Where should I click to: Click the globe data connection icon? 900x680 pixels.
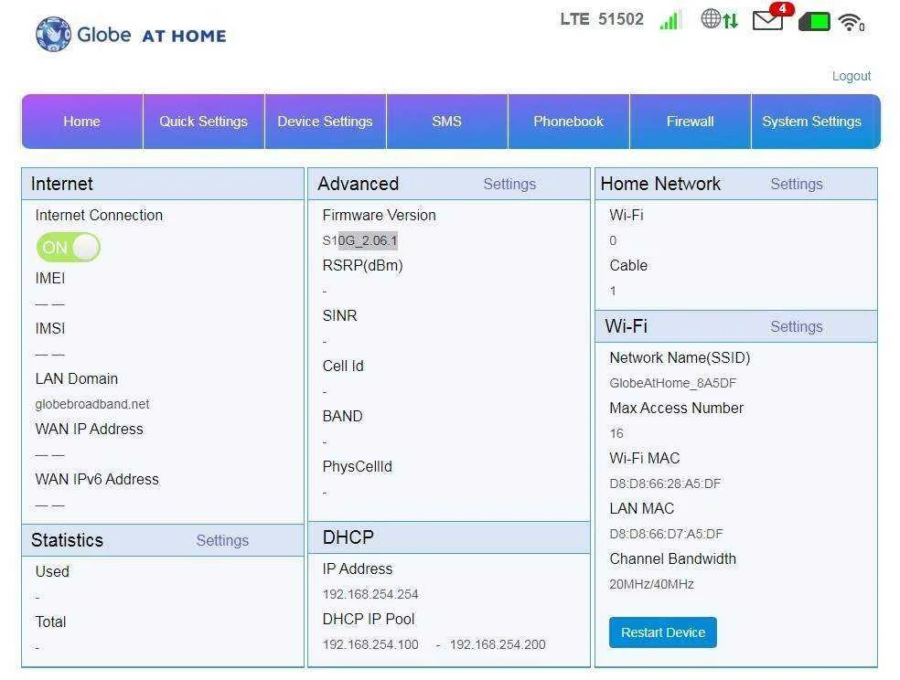click(x=719, y=19)
